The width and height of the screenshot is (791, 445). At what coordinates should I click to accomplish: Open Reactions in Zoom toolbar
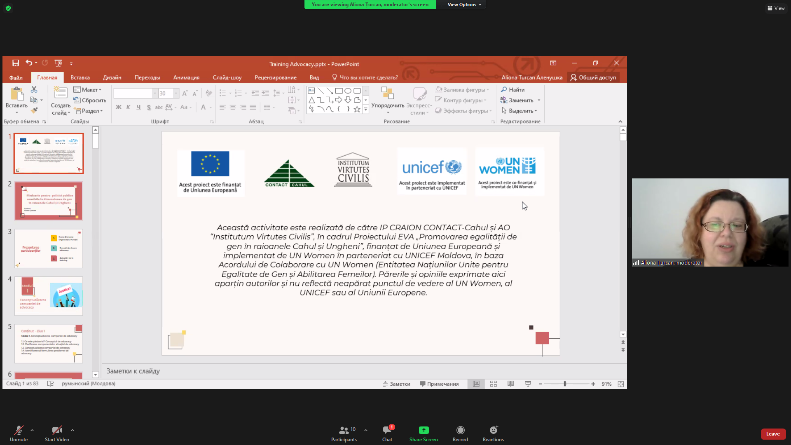pos(493,433)
